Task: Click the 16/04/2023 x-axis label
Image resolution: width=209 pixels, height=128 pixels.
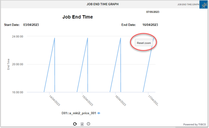Action: click(x=120, y=101)
